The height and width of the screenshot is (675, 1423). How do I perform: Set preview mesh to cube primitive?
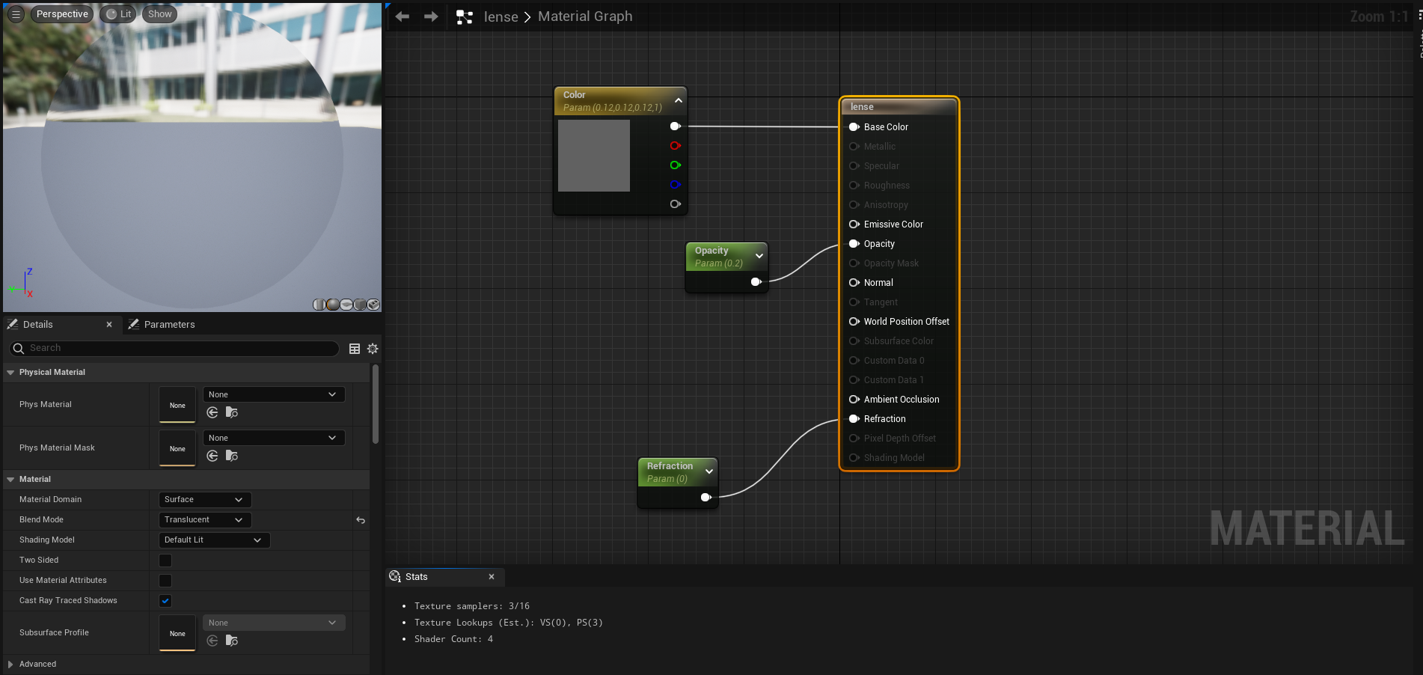point(360,305)
